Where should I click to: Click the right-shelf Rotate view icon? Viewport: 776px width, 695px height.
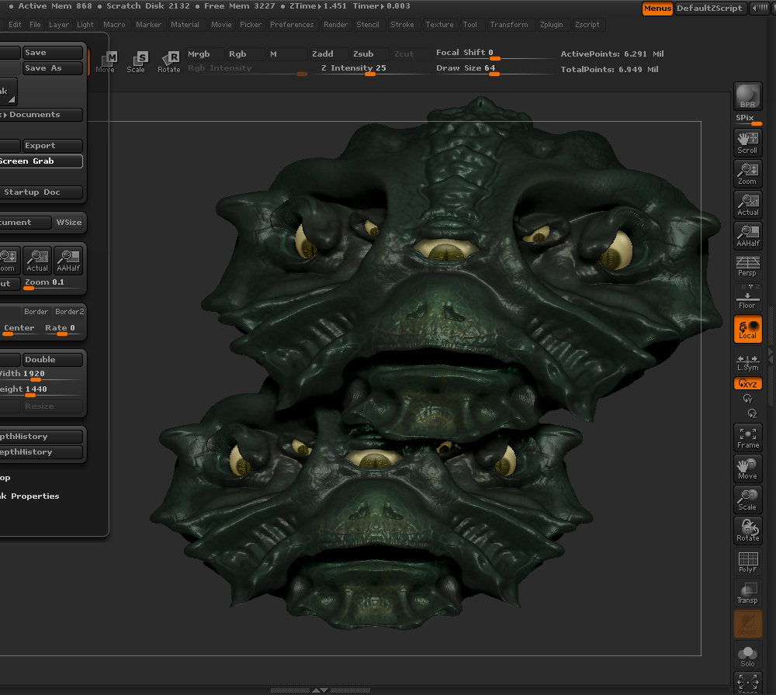747,531
